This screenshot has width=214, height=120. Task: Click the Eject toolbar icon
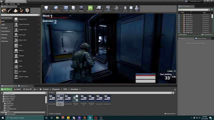click(x=137, y=8)
